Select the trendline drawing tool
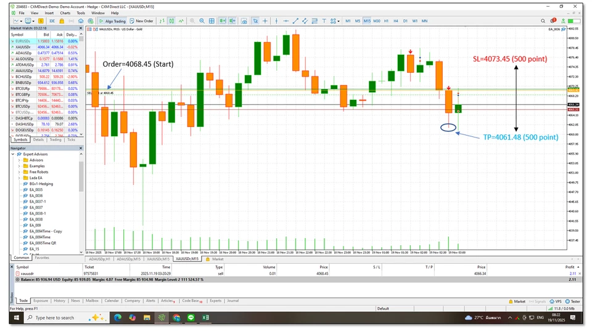 [x=295, y=21]
